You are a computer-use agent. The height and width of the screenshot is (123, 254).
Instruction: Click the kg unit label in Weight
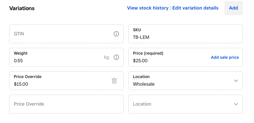(x=106, y=57)
